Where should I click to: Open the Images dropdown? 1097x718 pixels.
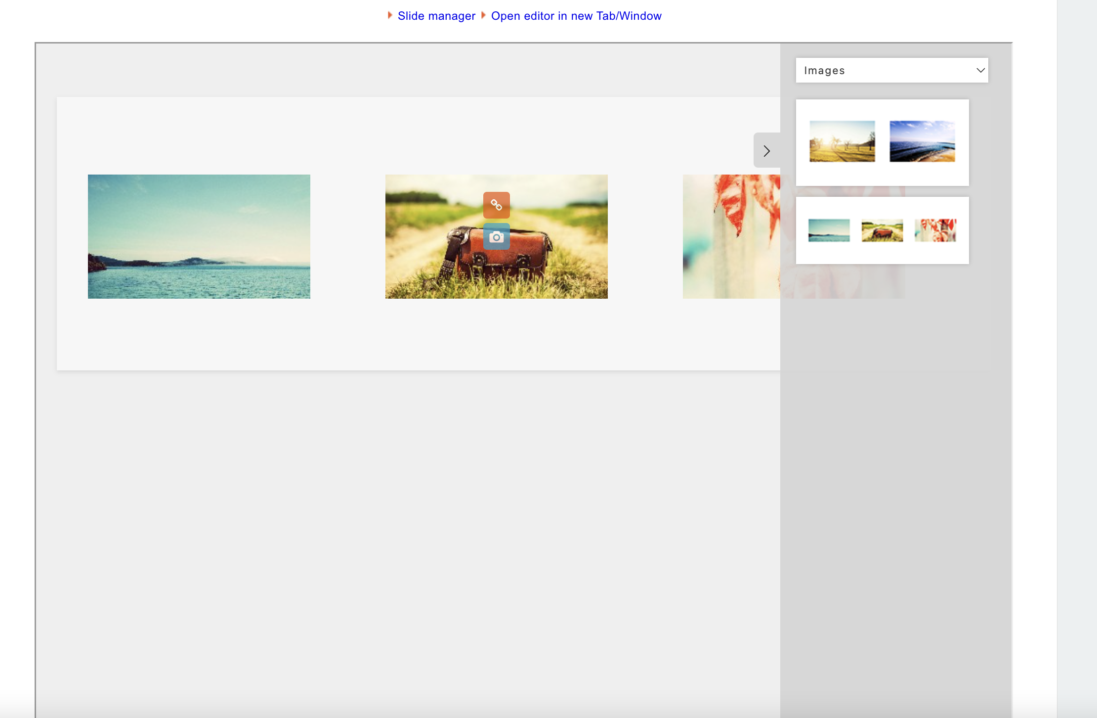point(892,70)
